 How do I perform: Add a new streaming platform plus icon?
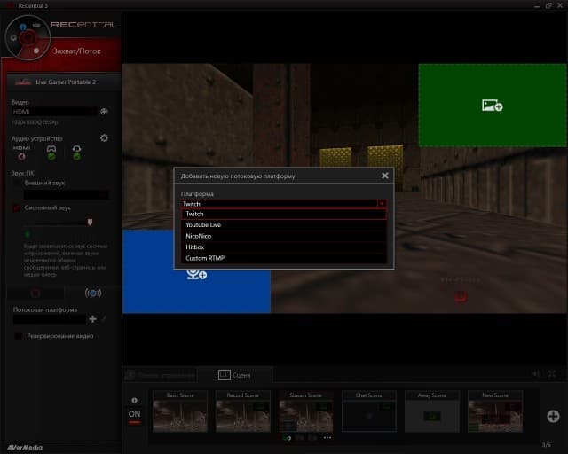pos(92,319)
